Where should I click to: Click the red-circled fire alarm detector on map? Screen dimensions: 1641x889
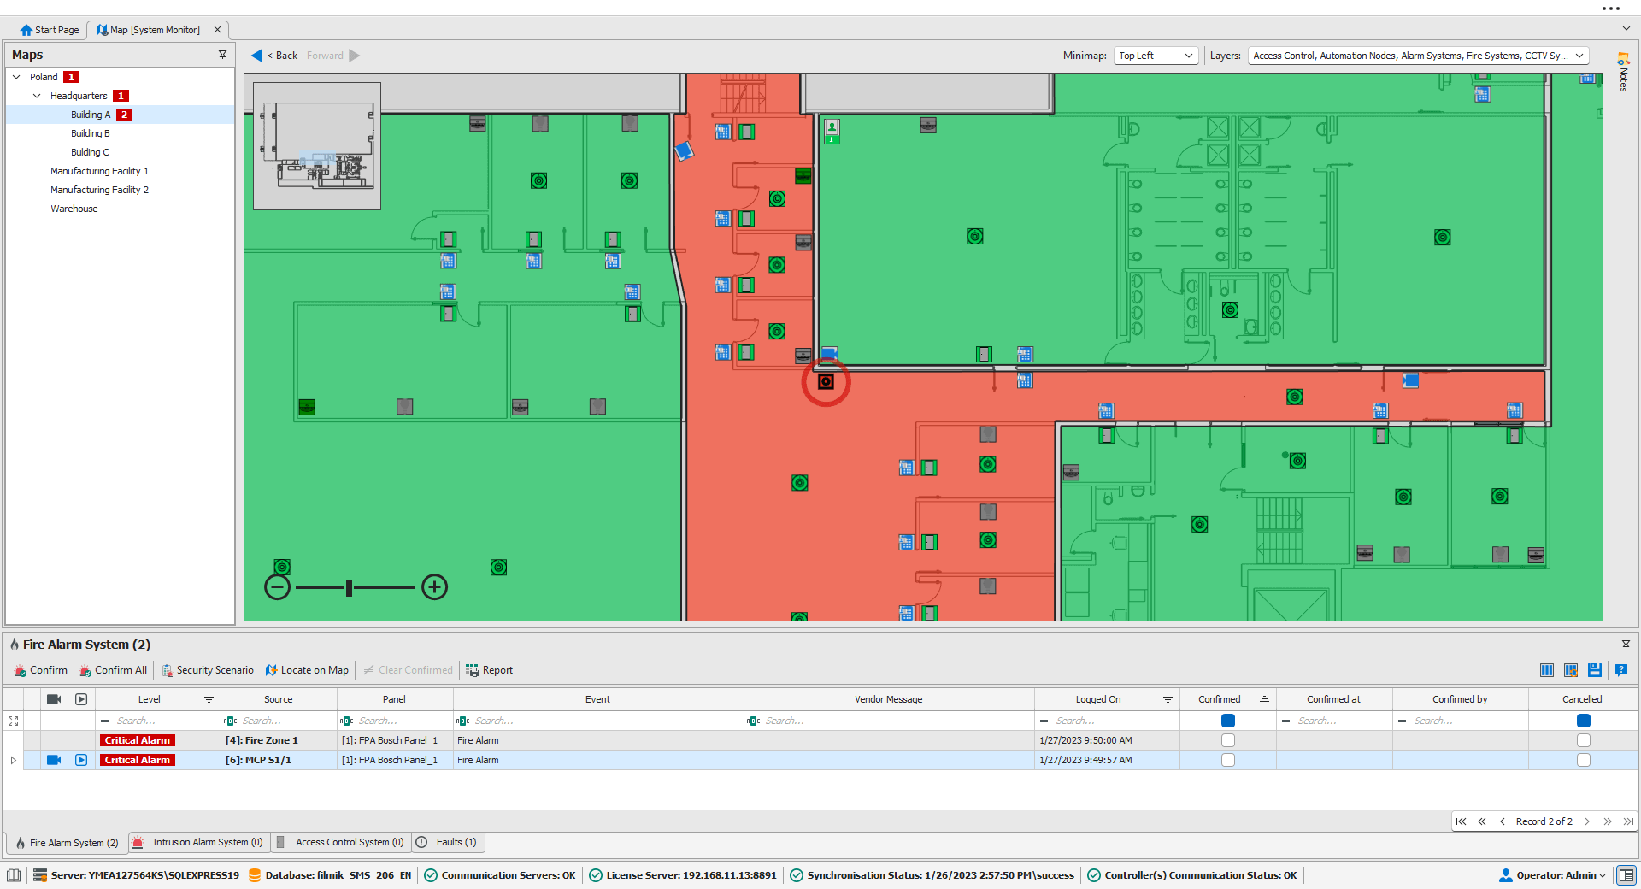click(x=826, y=382)
